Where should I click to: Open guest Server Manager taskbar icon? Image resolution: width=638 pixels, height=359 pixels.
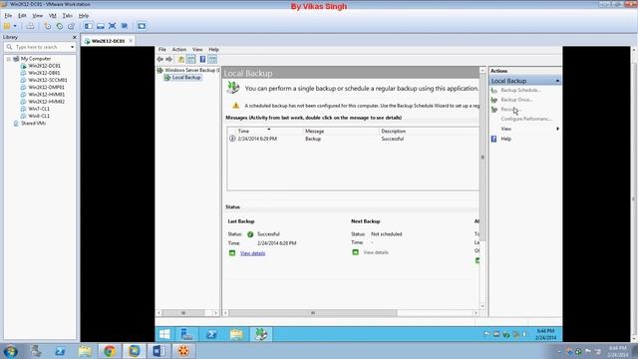[186, 335]
